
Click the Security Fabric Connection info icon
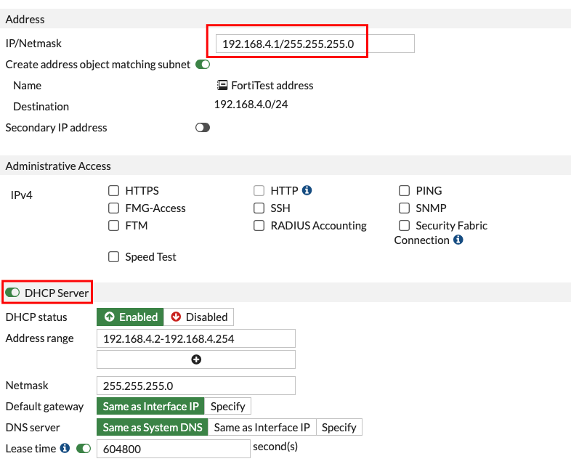point(458,240)
